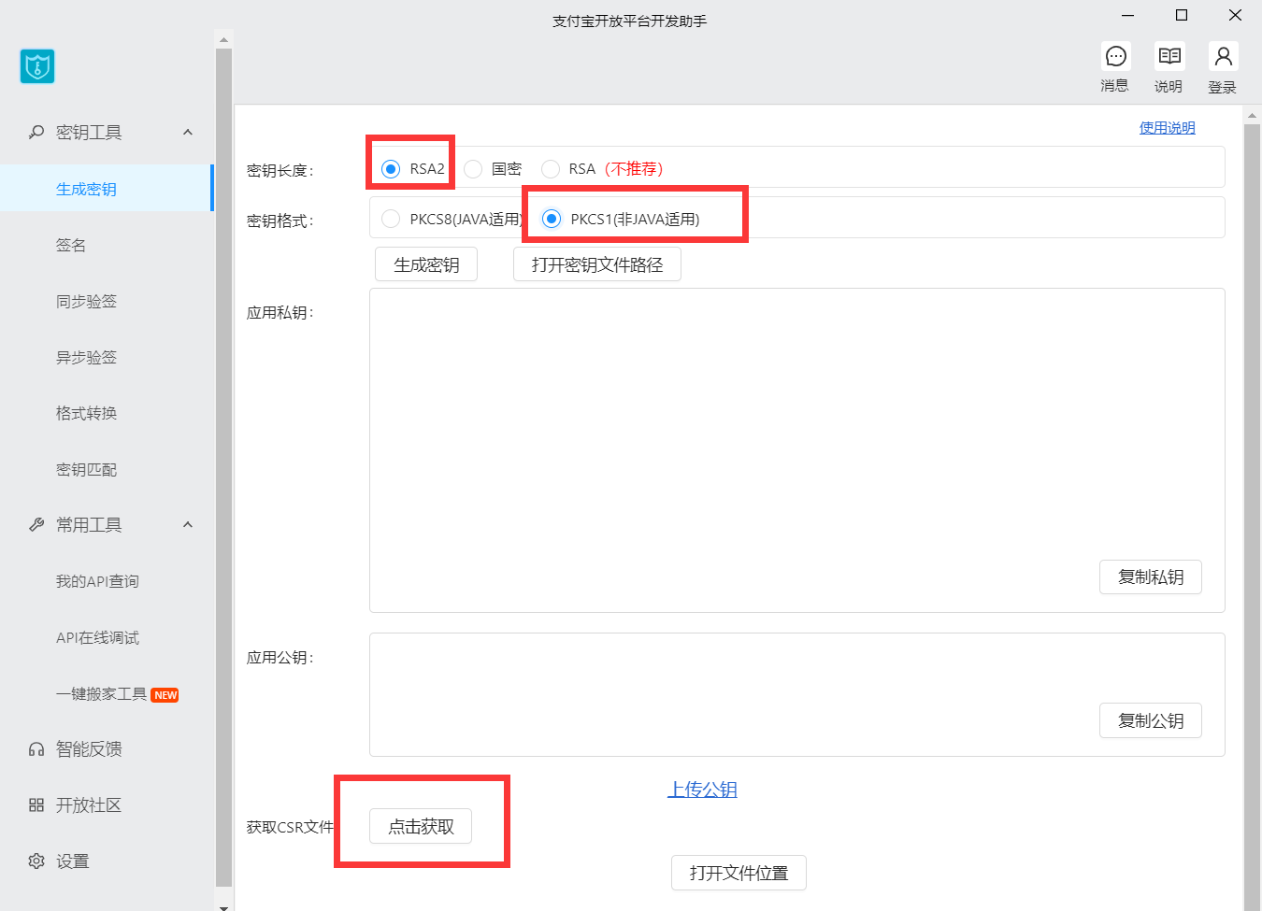Choose PKCS1(非JAVA适用) key format

[552, 219]
